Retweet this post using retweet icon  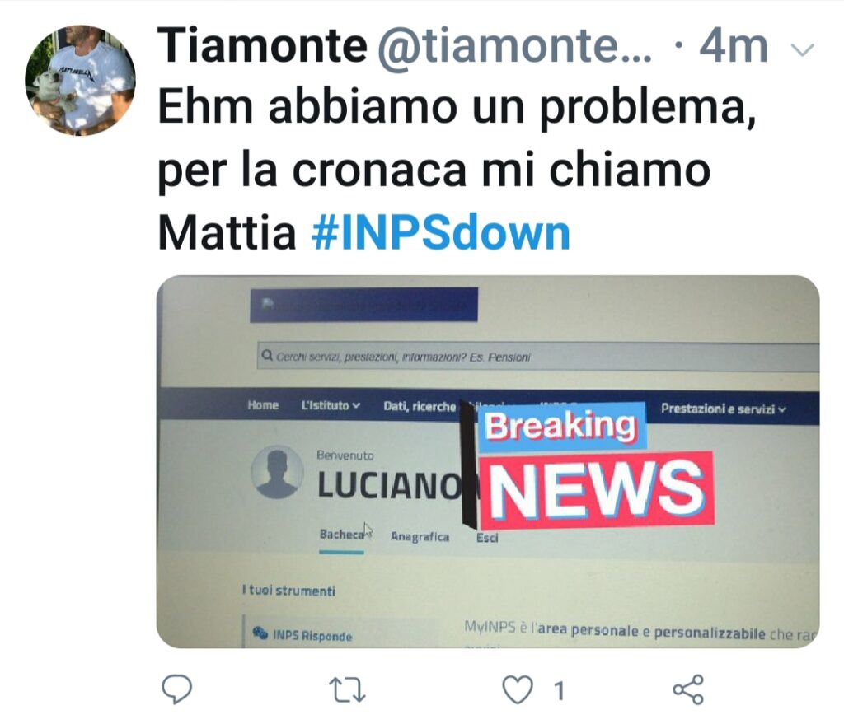pos(347,690)
